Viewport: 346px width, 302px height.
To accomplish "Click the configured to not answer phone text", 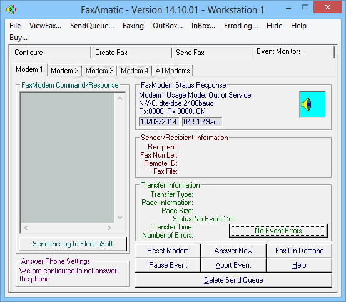I will point(68,274).
